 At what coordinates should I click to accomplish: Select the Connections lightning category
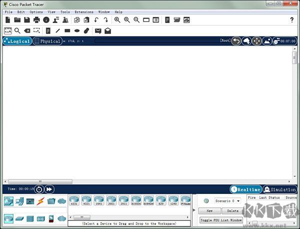40,201
